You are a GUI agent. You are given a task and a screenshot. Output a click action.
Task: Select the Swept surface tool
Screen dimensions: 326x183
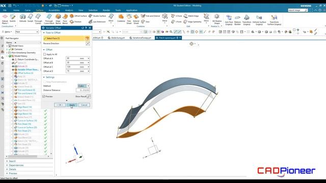(x=31, y=18)
